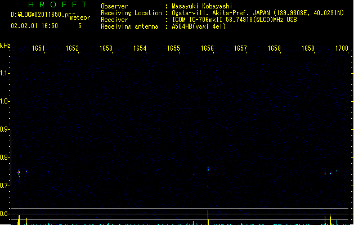354x225 pixels.
Task: Click the meteor count value 5
Action: click(80, 26)
